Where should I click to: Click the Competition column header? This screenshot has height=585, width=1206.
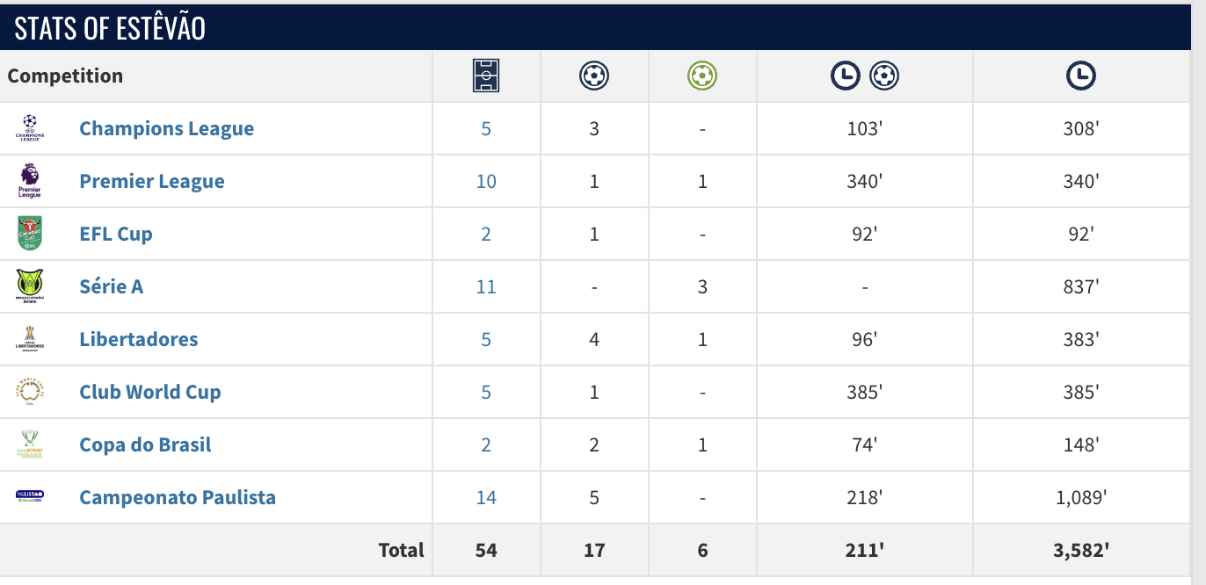point(65,76)
